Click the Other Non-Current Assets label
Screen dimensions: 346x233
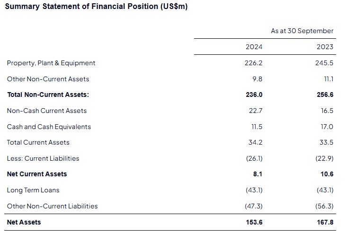tap(48, 79)
